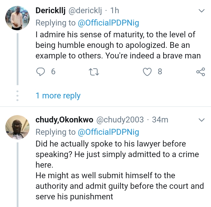
Task: Open the @dericklj handle
Action: coord(85,11)
